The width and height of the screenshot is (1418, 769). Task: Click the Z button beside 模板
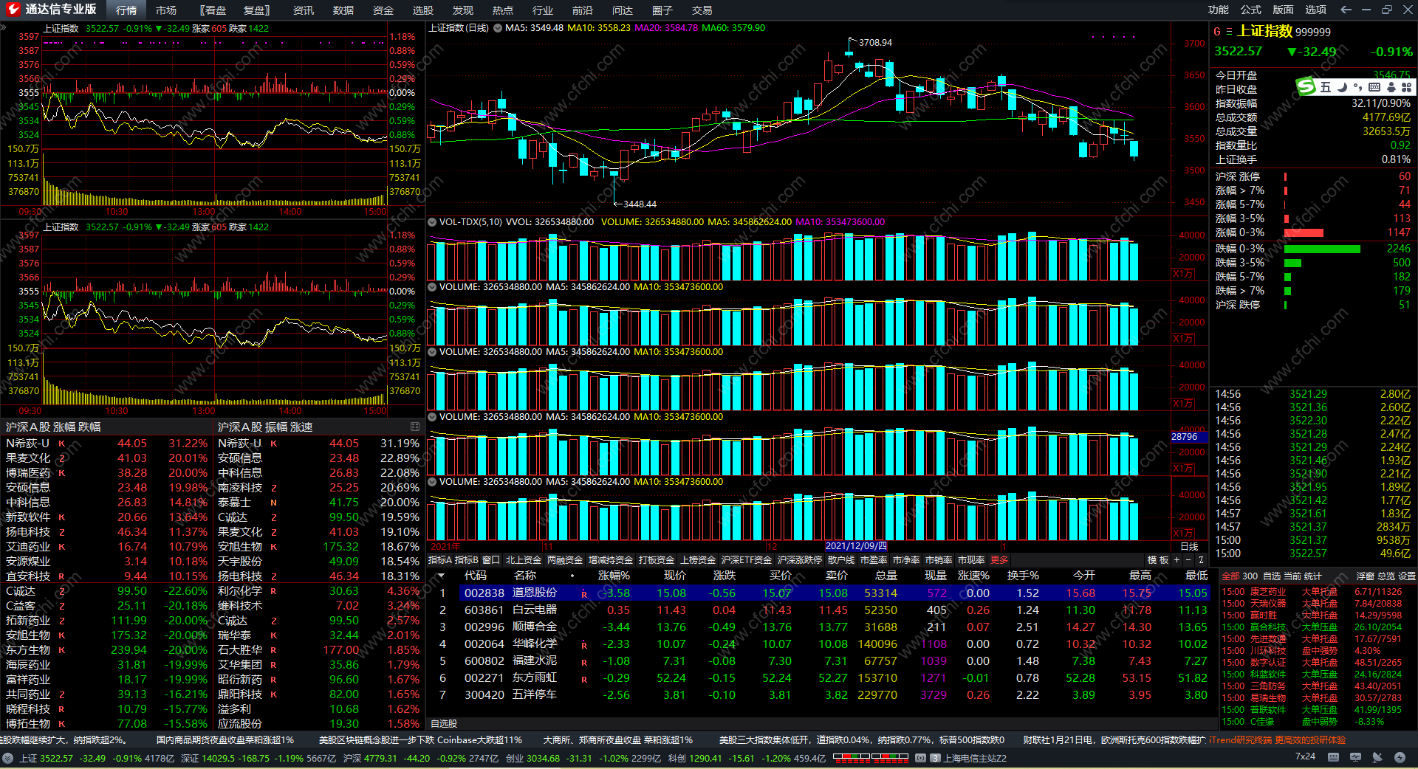pyautogui.click(x=1201, y=560)
